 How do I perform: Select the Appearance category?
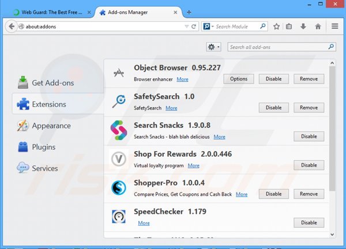tap(44, 126)
